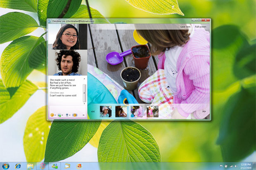Screen dimensions: 256x170
Task: Expand the arrow next to the share files icon
Action: tap(62, 115)
